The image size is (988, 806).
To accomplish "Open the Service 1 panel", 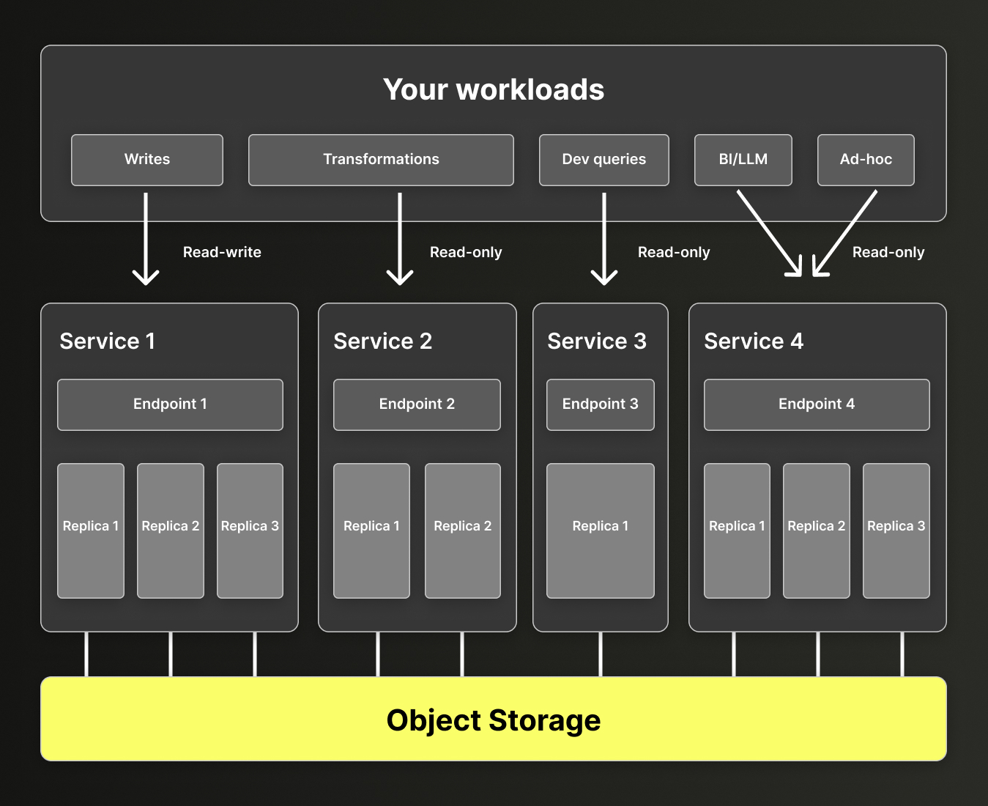I will [107, 341].
